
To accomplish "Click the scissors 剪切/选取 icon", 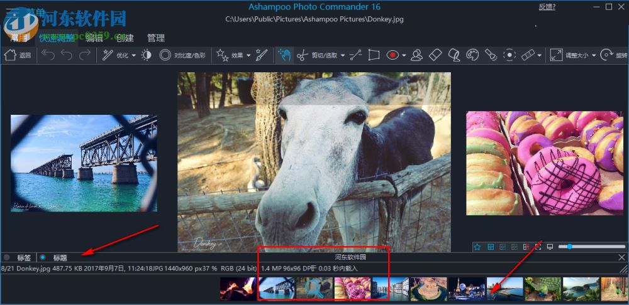I will tap(302, 55).
